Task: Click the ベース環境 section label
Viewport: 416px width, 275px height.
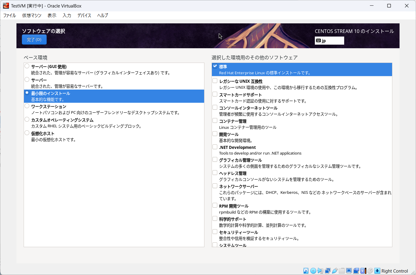Action: 36,58
